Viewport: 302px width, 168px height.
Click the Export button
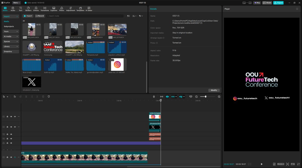tap(278, 3)
